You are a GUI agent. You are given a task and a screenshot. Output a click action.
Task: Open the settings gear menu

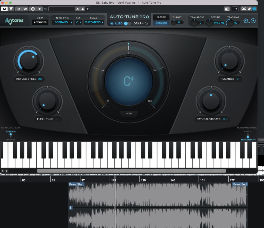click(x=246, y=21)
